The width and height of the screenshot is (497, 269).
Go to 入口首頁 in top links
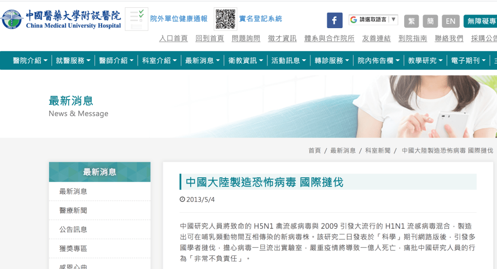click(x=173, y=38)
